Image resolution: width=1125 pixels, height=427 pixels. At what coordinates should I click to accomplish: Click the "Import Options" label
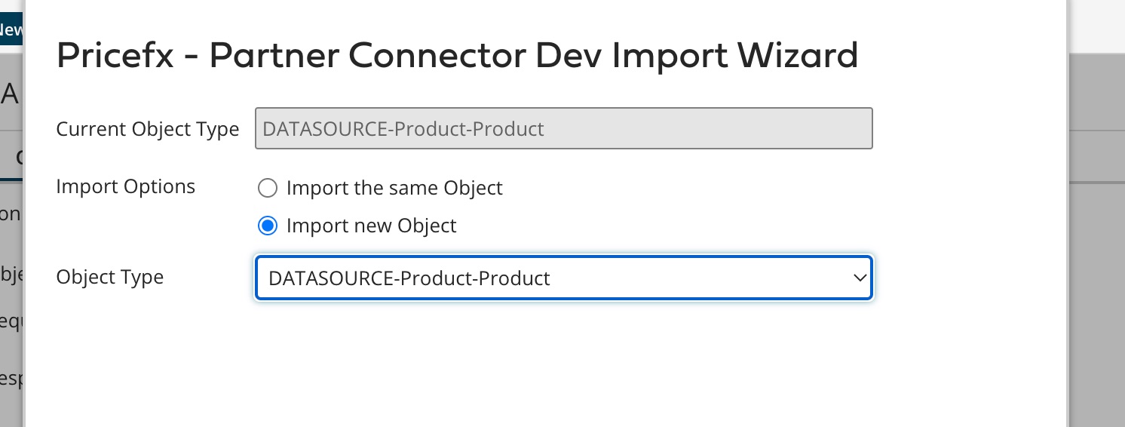[126, 186]
